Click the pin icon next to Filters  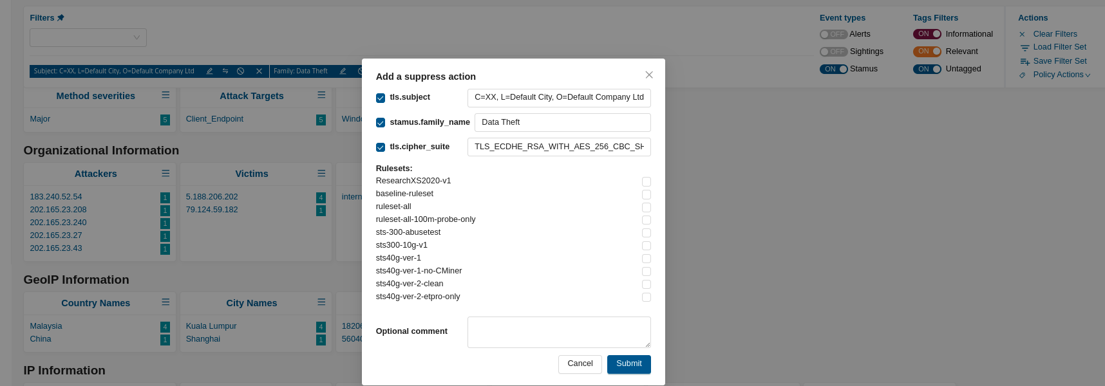coord(61,18)
